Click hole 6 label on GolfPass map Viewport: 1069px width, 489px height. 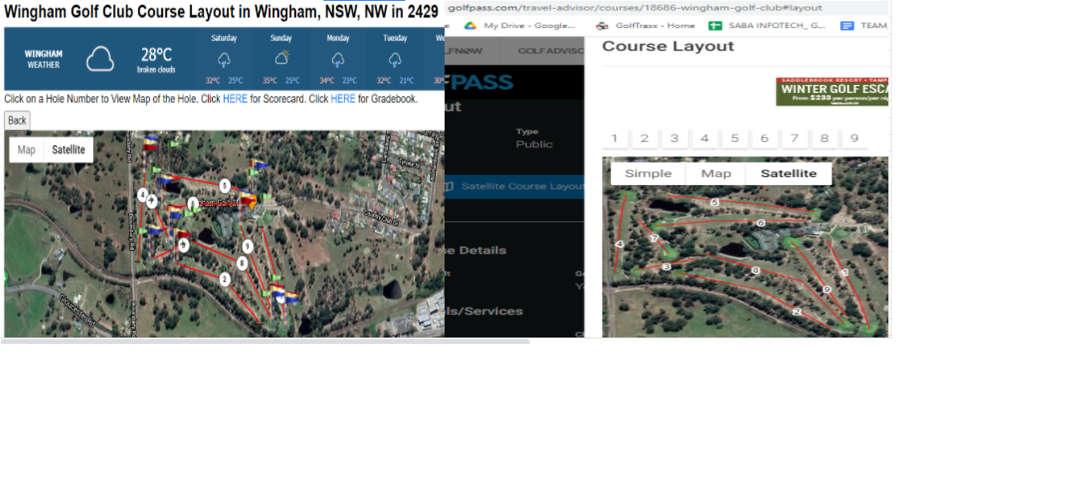tap(761, 223)
